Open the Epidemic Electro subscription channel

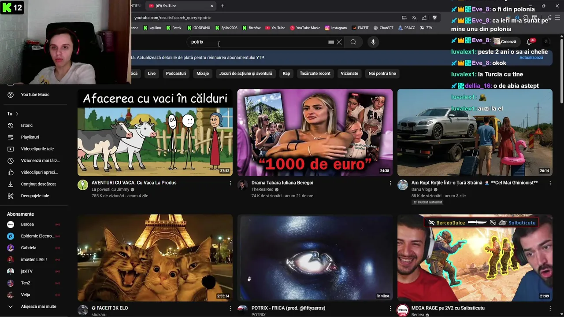pos(33,236)
